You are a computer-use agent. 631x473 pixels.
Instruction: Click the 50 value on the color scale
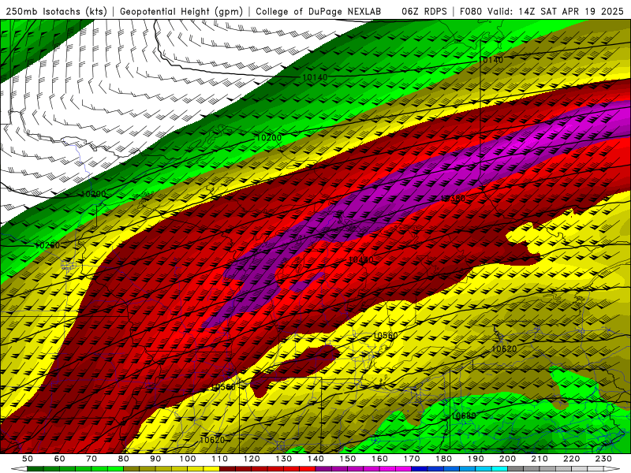(27, 459)
